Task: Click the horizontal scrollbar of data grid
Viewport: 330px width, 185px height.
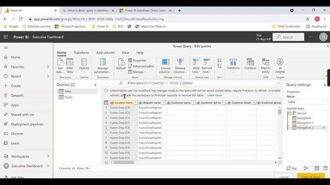Action: (x=124, y=162)
